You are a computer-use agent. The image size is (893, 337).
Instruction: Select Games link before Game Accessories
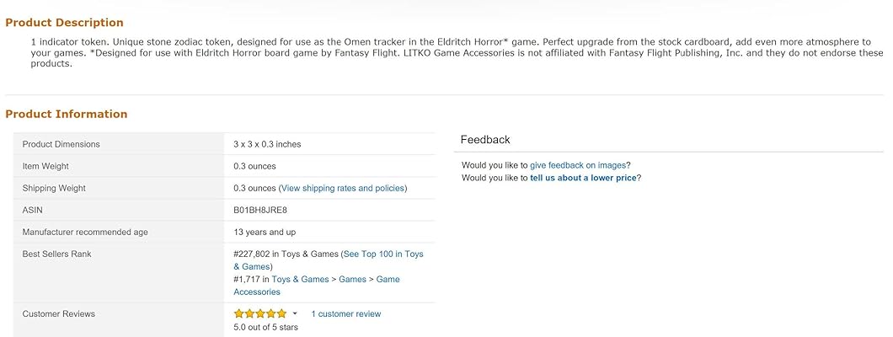[352, 279]
